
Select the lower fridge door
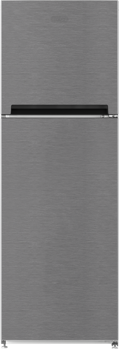pyautogui.click(x=60, y=229)
